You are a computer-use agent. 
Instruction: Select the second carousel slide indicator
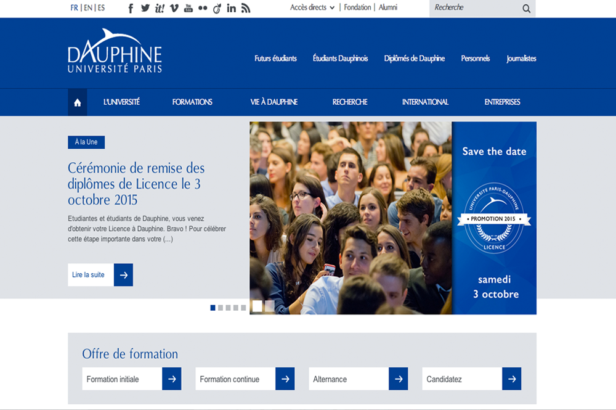tap(221, 308)
